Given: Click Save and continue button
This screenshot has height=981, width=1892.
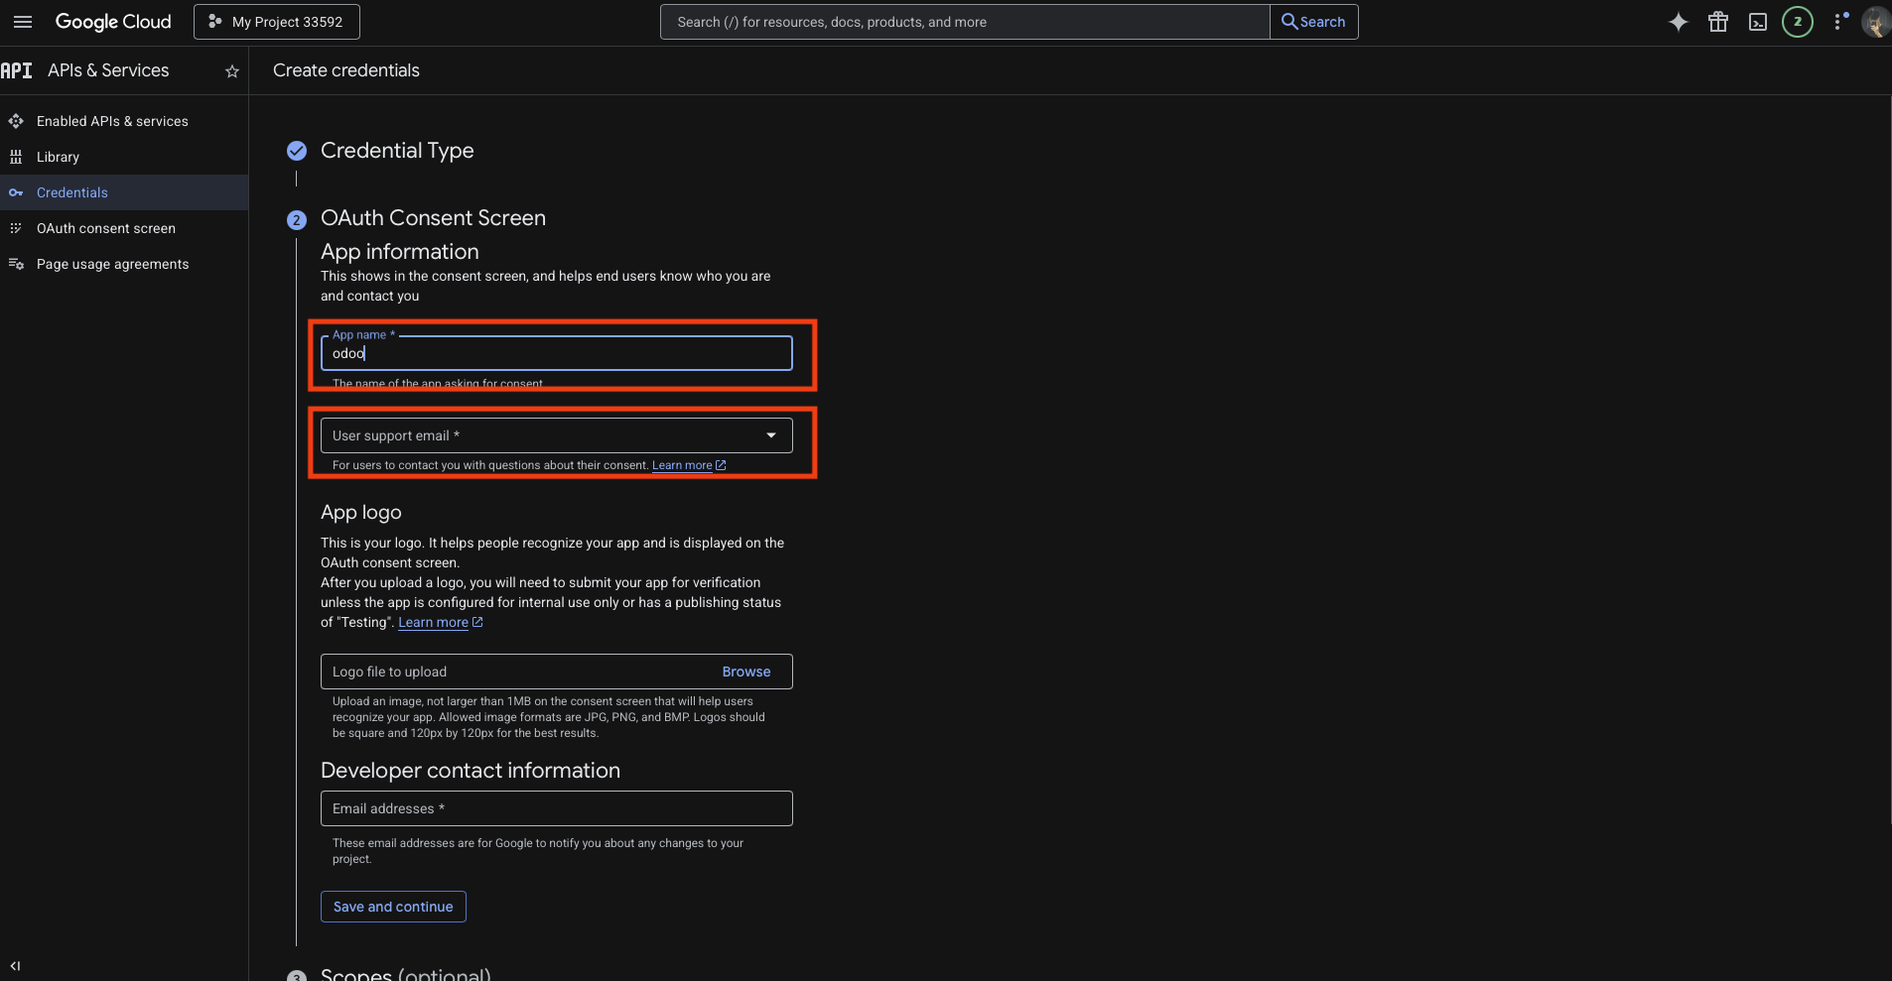Looking at the screenshot, I should [x=393, y=907].
